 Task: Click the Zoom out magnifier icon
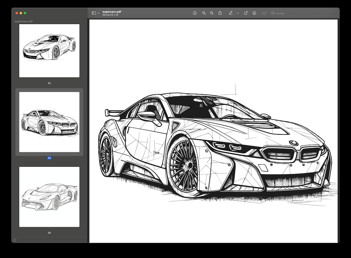click(204, 13)
